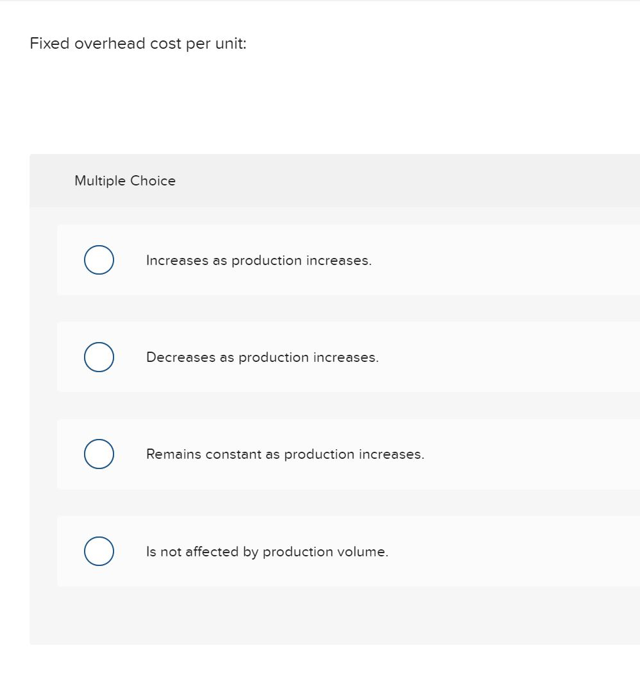Click the text 'Is not affected by production volume.'

(x=267, y=551)
